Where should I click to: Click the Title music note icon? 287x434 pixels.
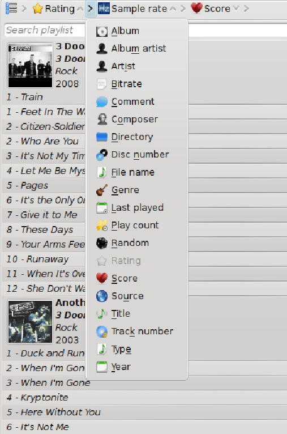(x=102, y=314)
